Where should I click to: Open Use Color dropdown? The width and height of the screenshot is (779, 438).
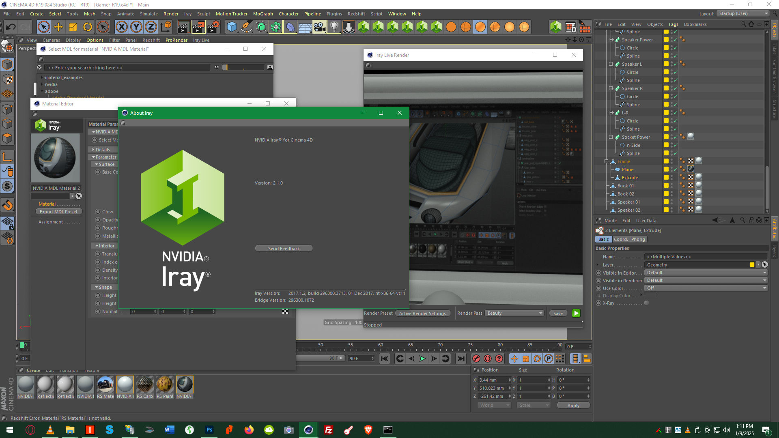point(706,288)
